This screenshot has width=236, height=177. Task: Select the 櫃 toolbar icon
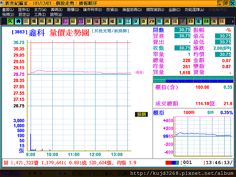(x=34, y=21)
